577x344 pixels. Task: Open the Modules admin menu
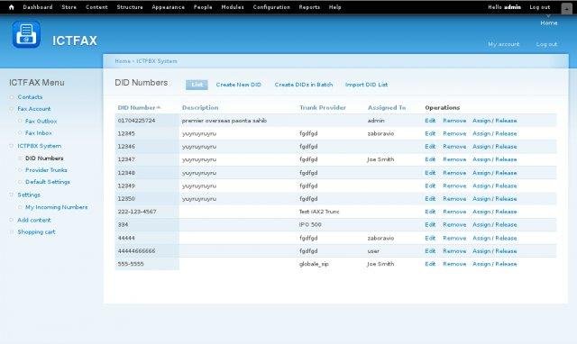pyautogui.click(x=233, y=7)
